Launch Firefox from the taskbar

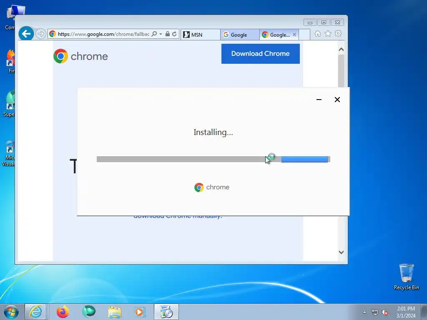coord(63,312)
